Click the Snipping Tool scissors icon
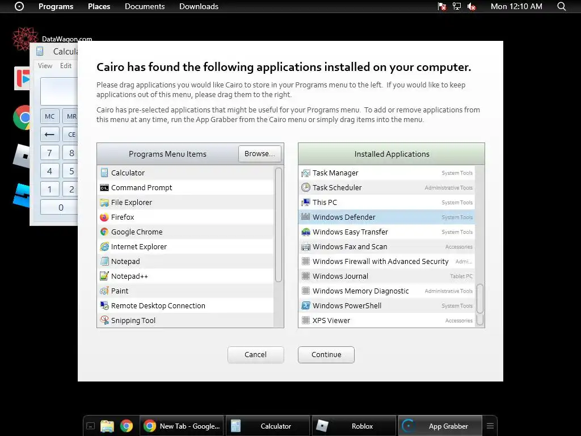Image resolution: width=581 pixels, height=436 pixels. click(x=104, y=320)
